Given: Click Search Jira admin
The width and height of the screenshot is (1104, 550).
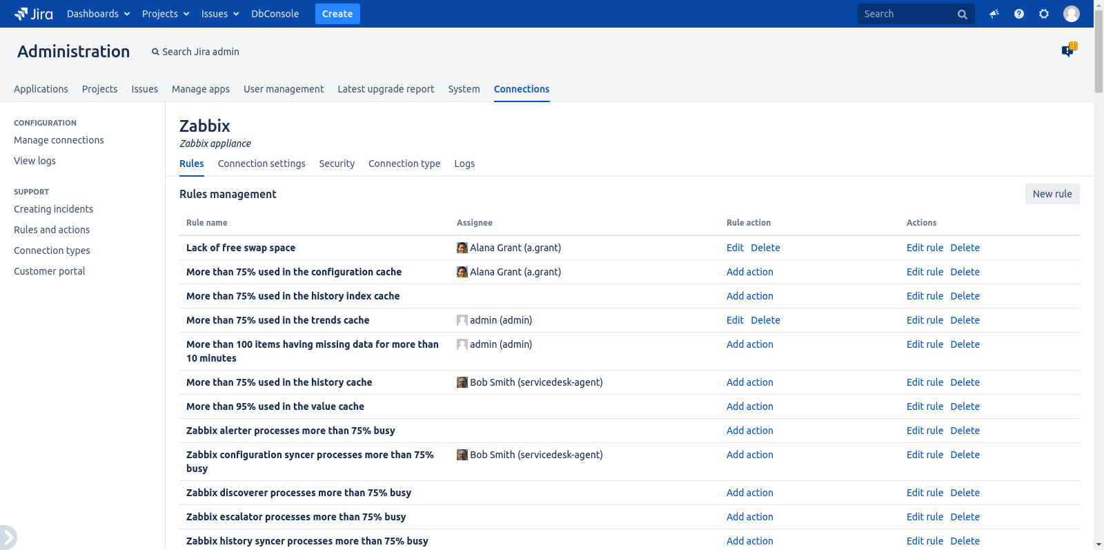Looking at the screenshot, I should (196, 52).
